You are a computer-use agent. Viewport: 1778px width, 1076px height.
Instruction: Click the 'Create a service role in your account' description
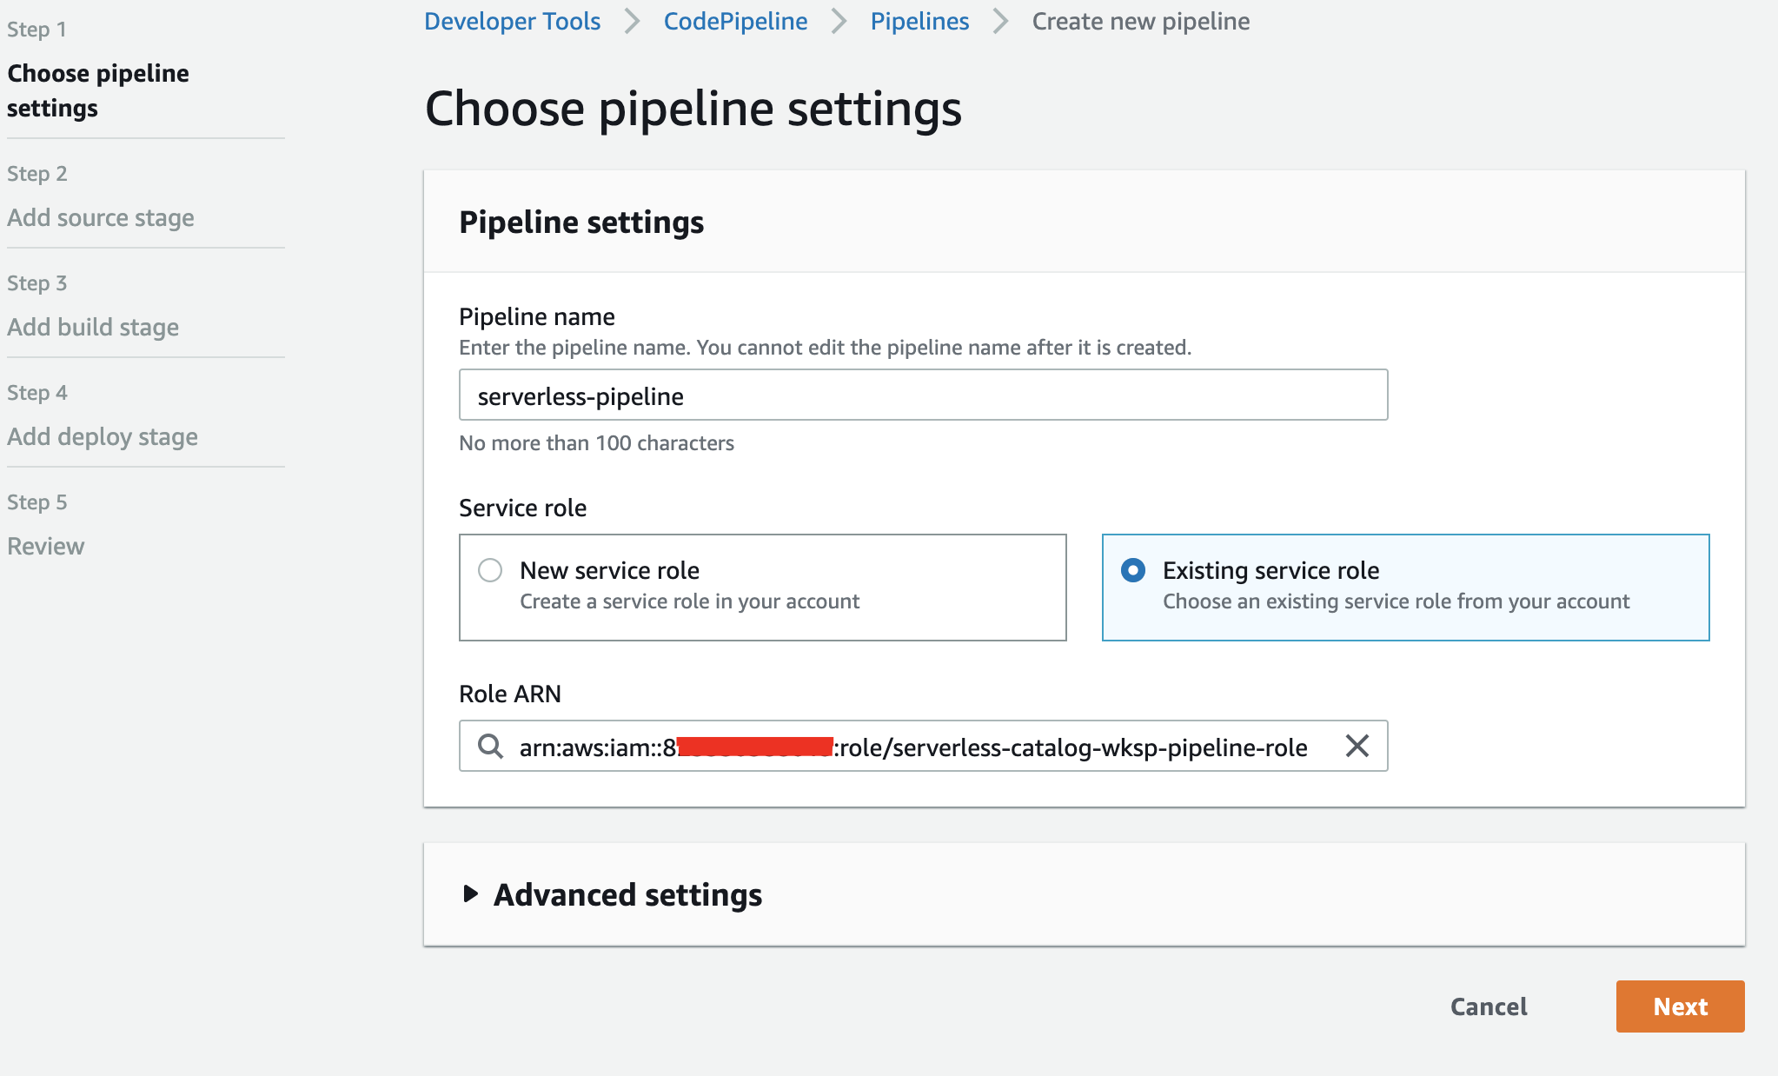point(689,601)
